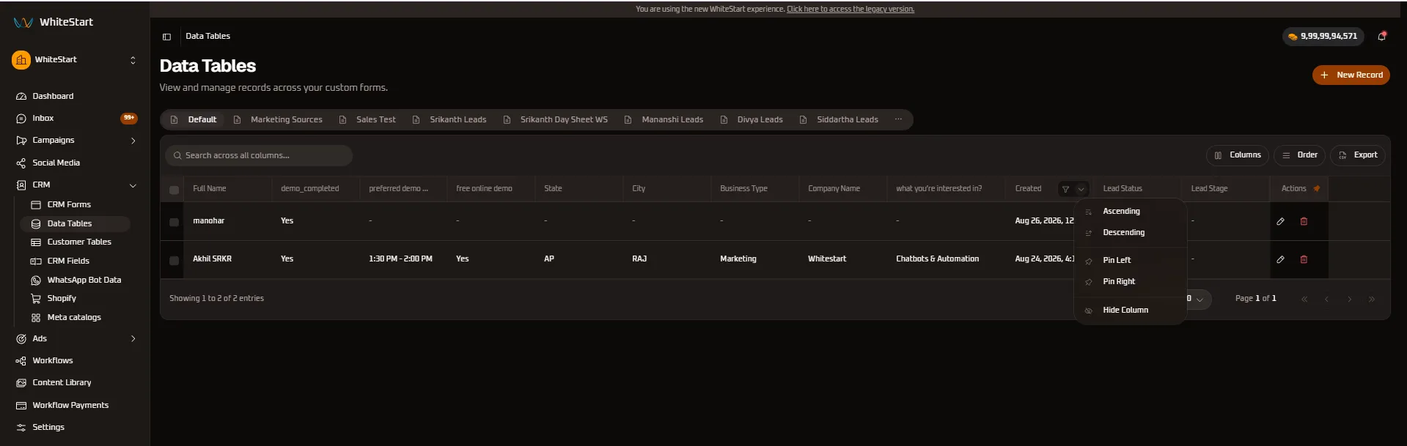Switch to Marketing Sources tab
The image size is (1407, 446).
(278, 119)
